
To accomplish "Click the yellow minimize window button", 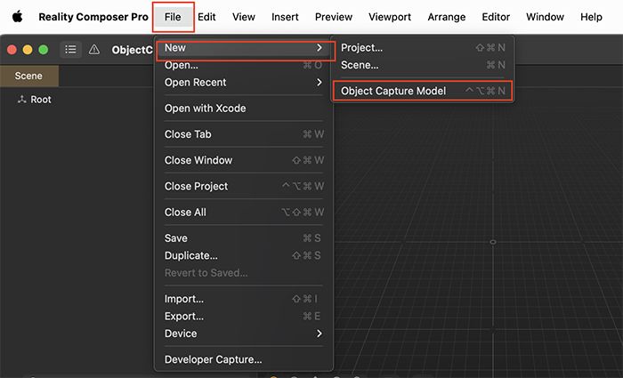I will pos(28,49).
